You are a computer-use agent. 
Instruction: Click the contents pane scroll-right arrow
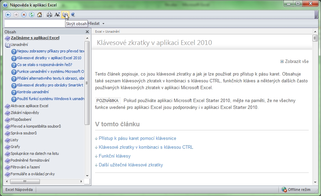click(x=81, y=181)
